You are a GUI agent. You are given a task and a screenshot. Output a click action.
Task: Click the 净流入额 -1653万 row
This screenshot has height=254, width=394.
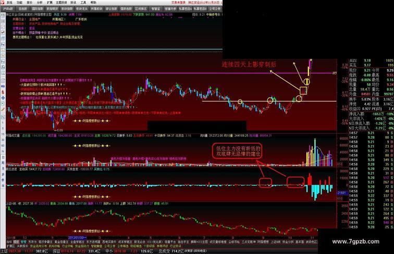tap(372, 114)
